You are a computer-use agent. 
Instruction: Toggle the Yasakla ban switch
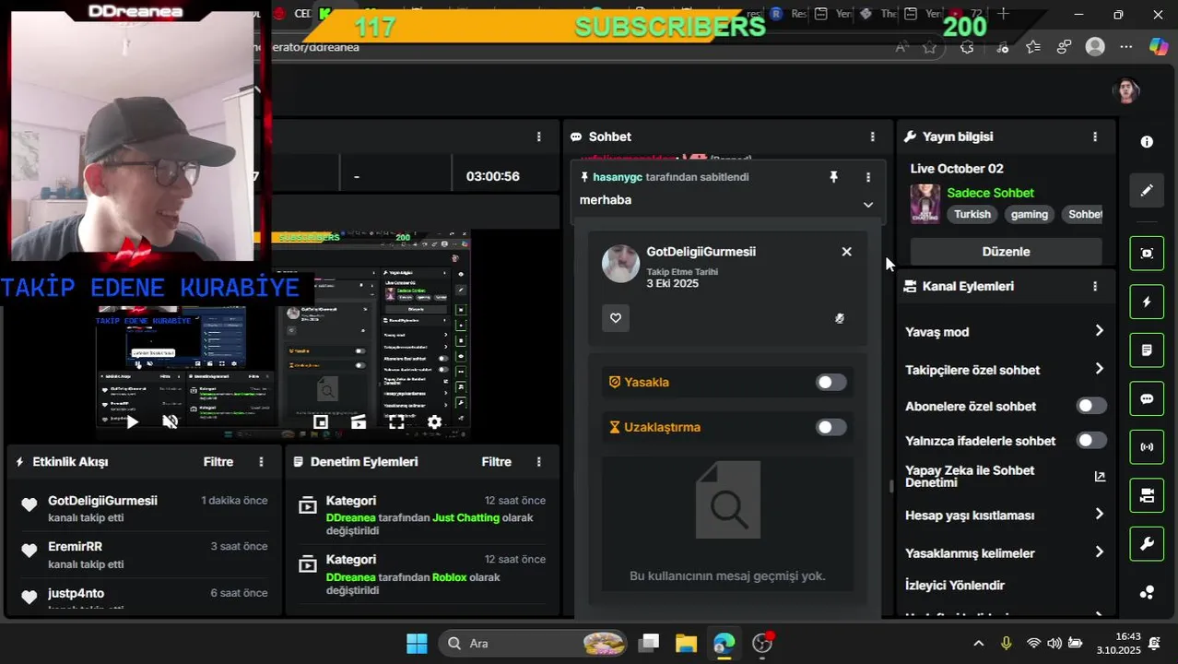pos(830,382)
